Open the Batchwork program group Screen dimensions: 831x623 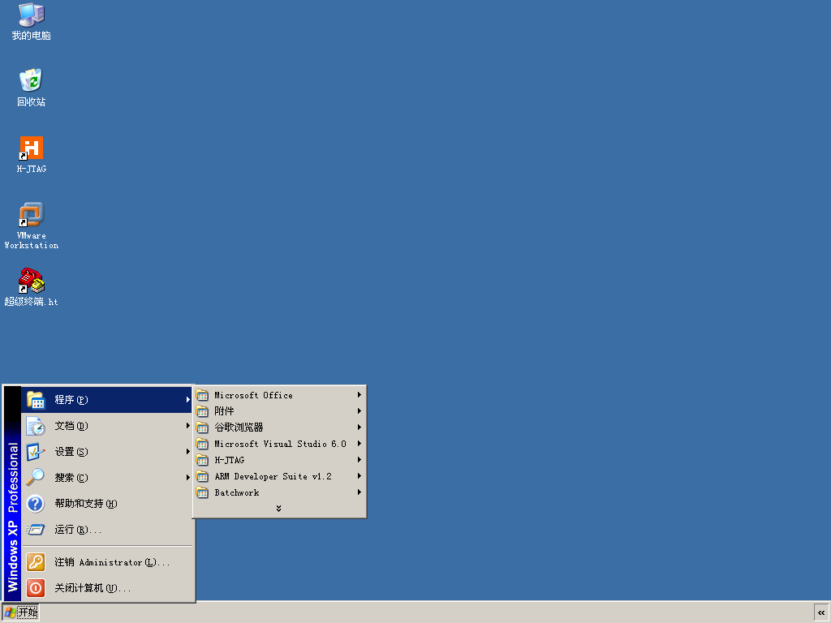tap(279, 492)
